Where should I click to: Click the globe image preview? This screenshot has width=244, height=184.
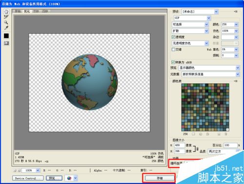[x=89, y=82]
